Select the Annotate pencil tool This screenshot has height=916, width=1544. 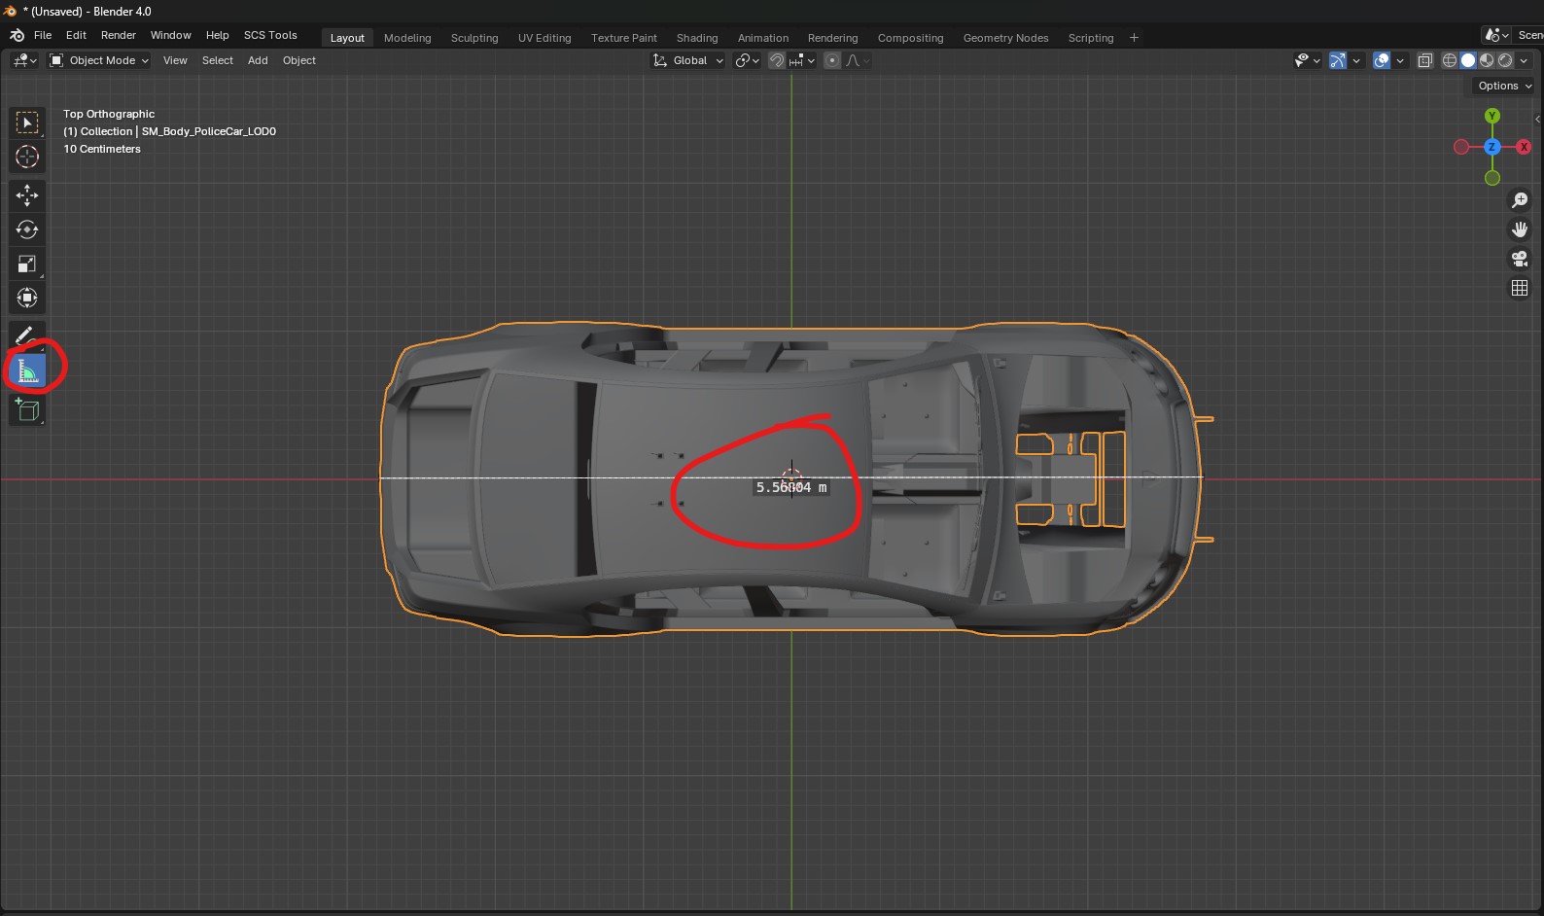point(25,335)
